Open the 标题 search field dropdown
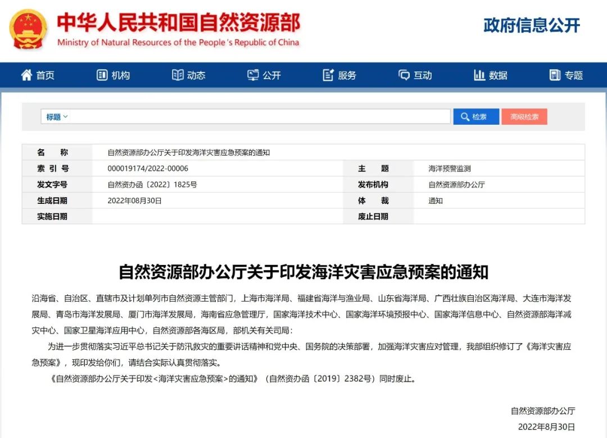607x438 pixels. (57, 117)
